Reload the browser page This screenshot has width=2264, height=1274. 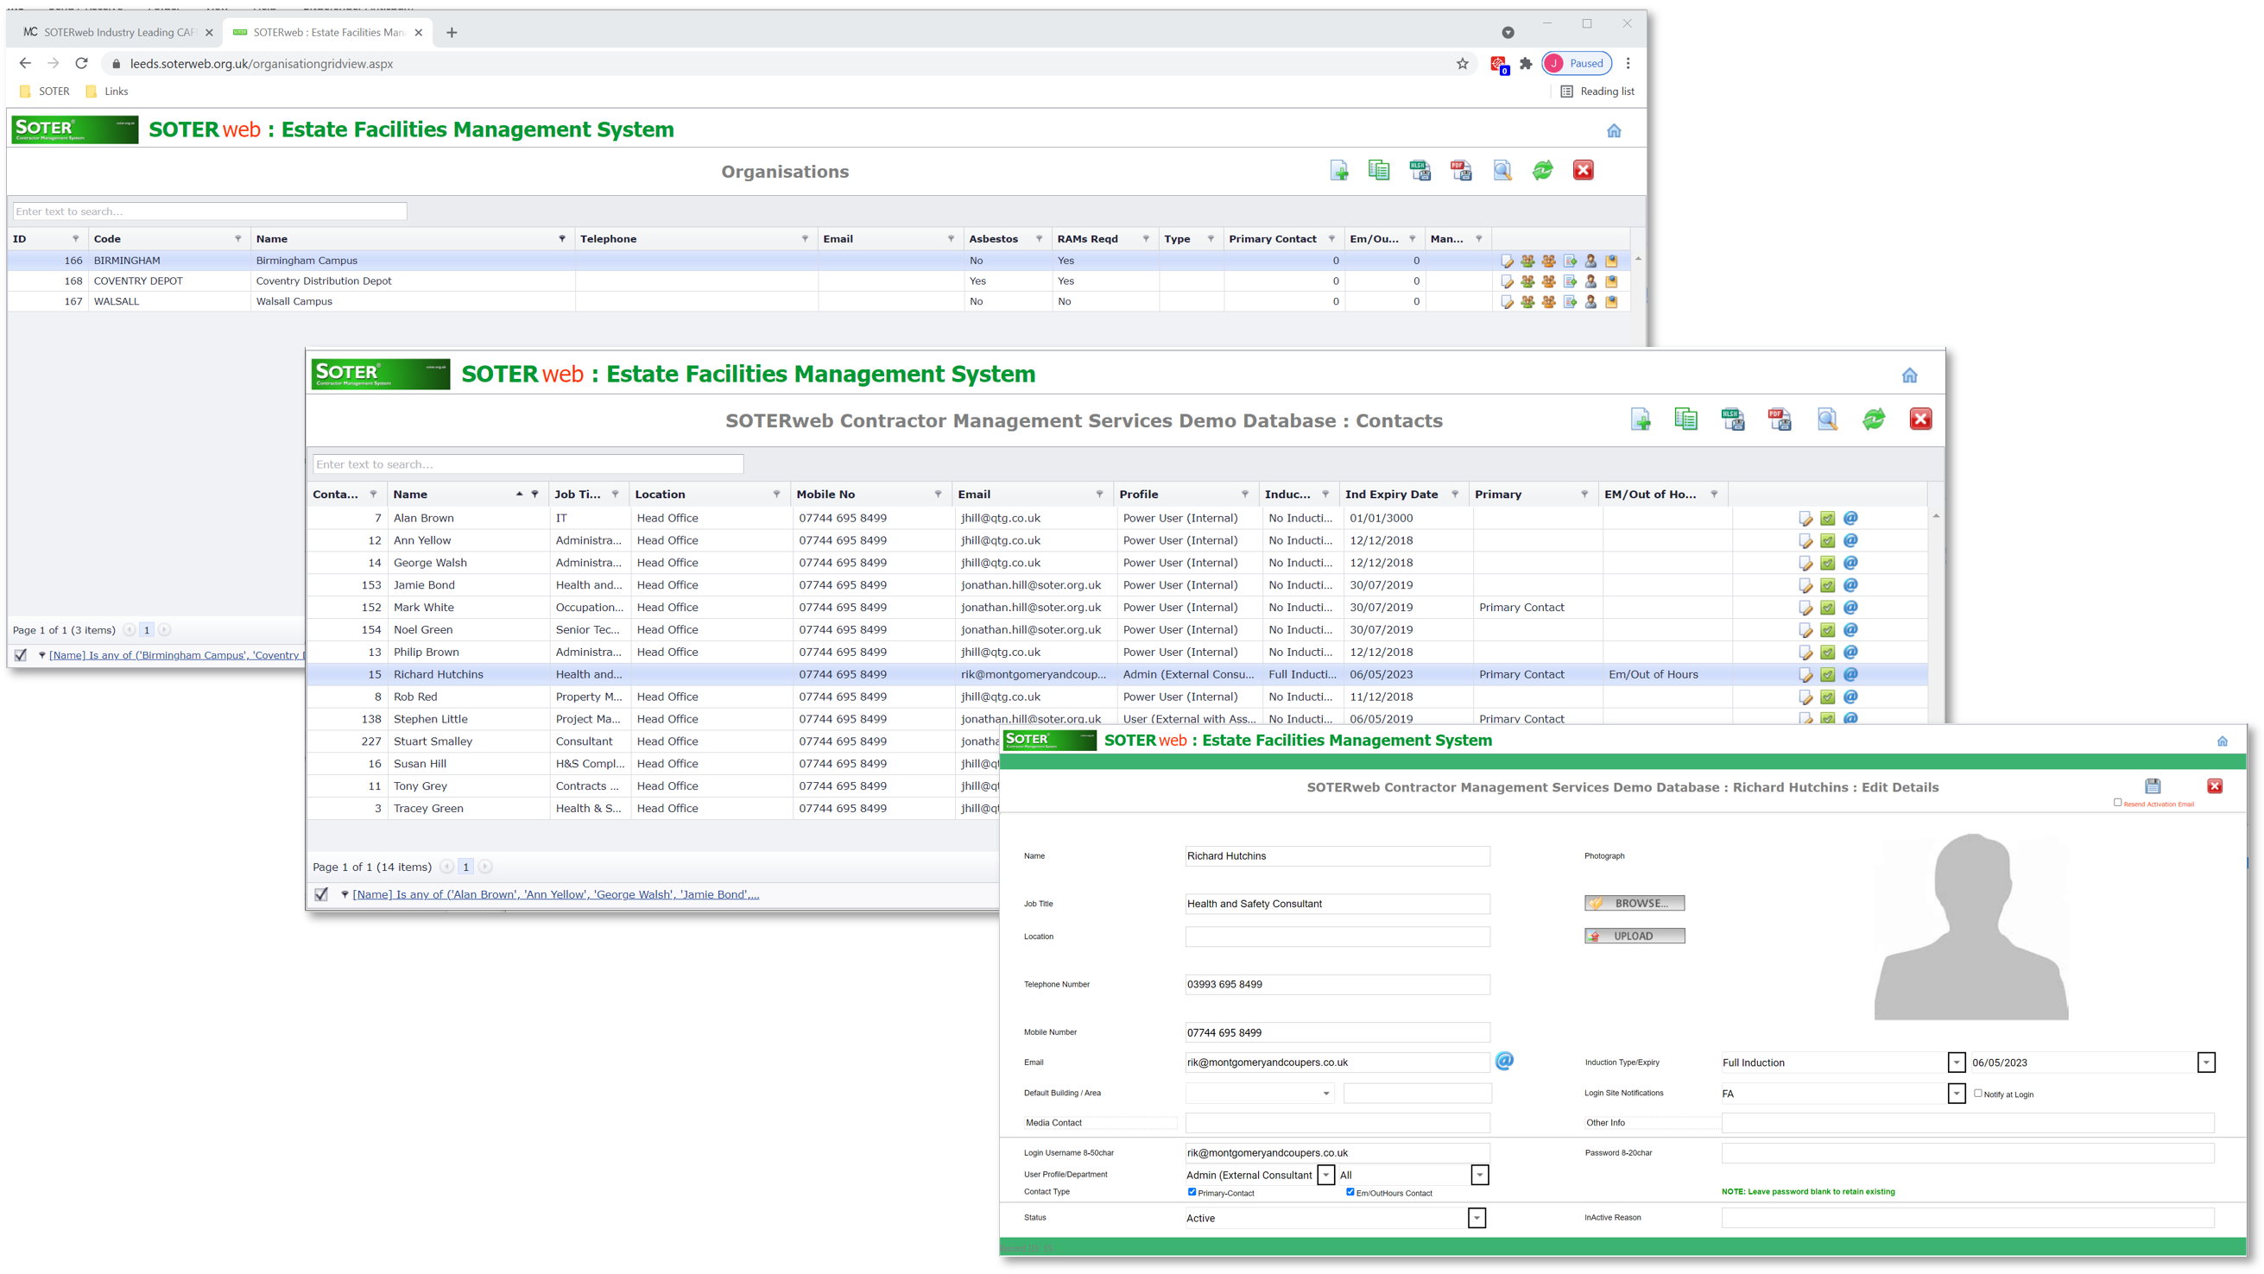click(81, 63)
